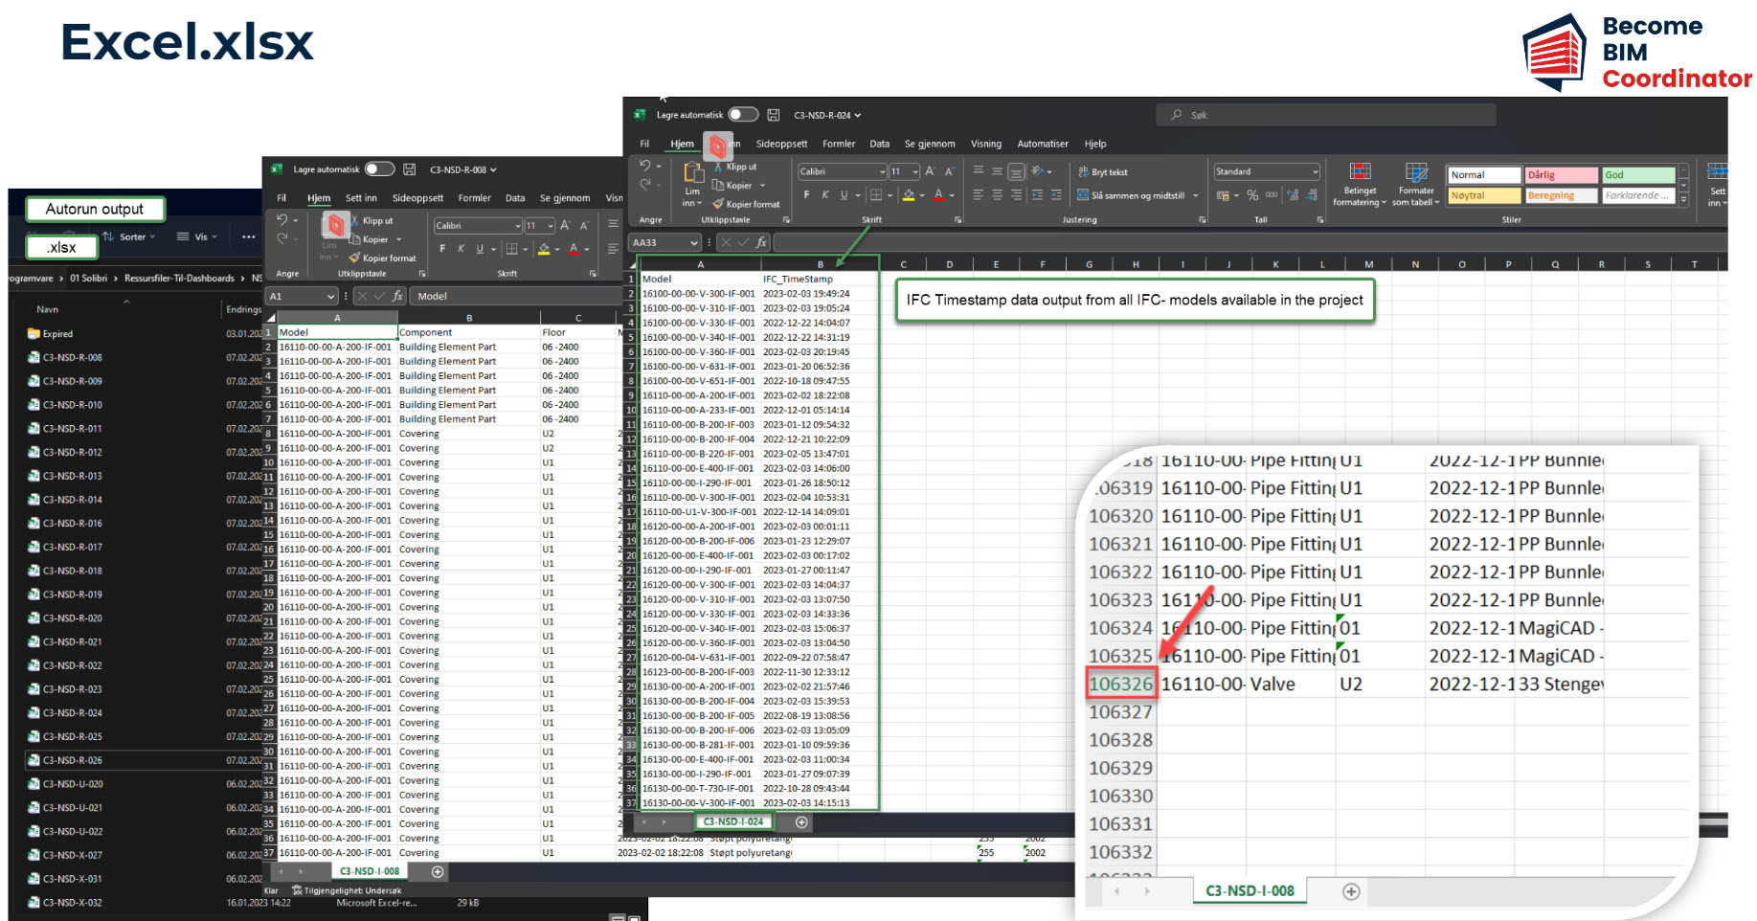Click percent style icon in Tall group
1757x921 pixels.
(1252, 195)
